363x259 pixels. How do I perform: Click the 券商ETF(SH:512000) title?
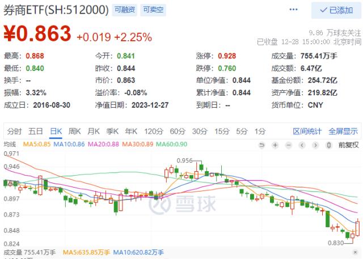pos(56,10)
